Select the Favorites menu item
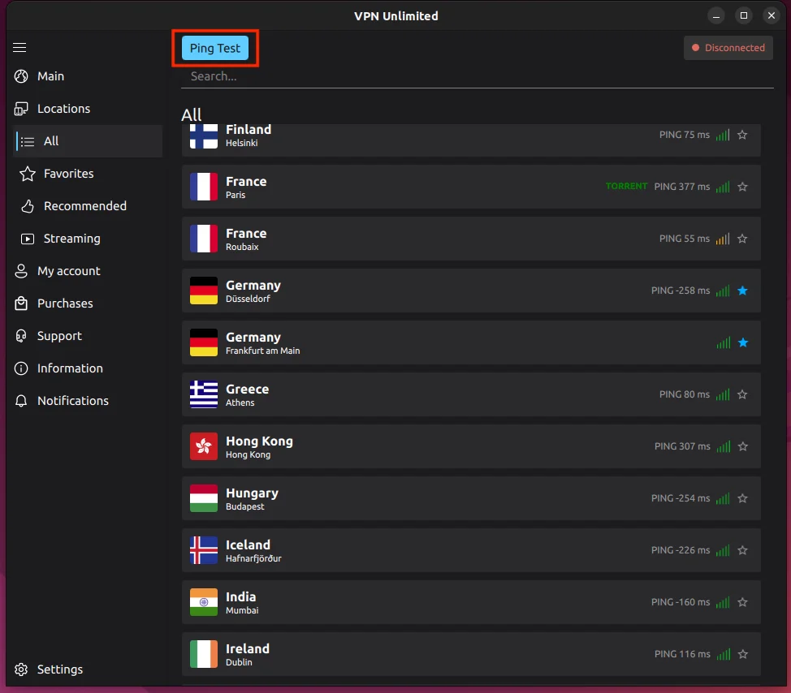The height and width of the screenshot is (693, 791). click(x=68, y=174)
